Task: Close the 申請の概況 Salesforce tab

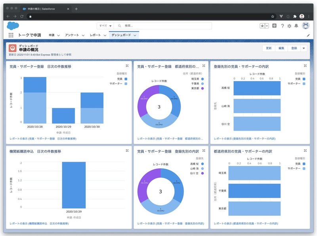Action: pyautogui.click(x=68, y=9)
